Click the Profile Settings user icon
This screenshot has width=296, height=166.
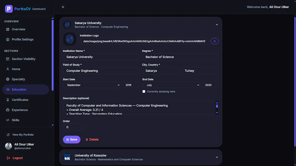pyautogui.click(x=7, y=39)
